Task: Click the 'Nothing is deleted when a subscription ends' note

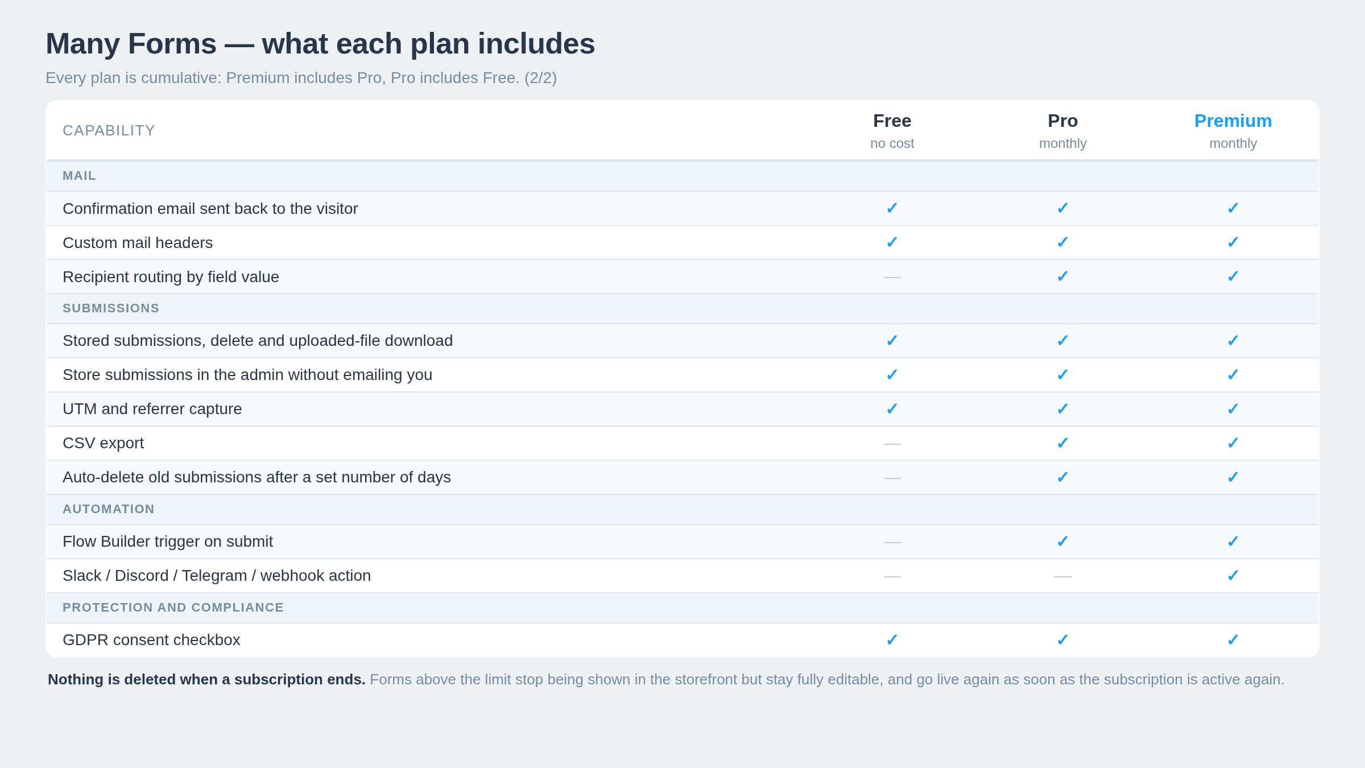Action: point(666,679)
